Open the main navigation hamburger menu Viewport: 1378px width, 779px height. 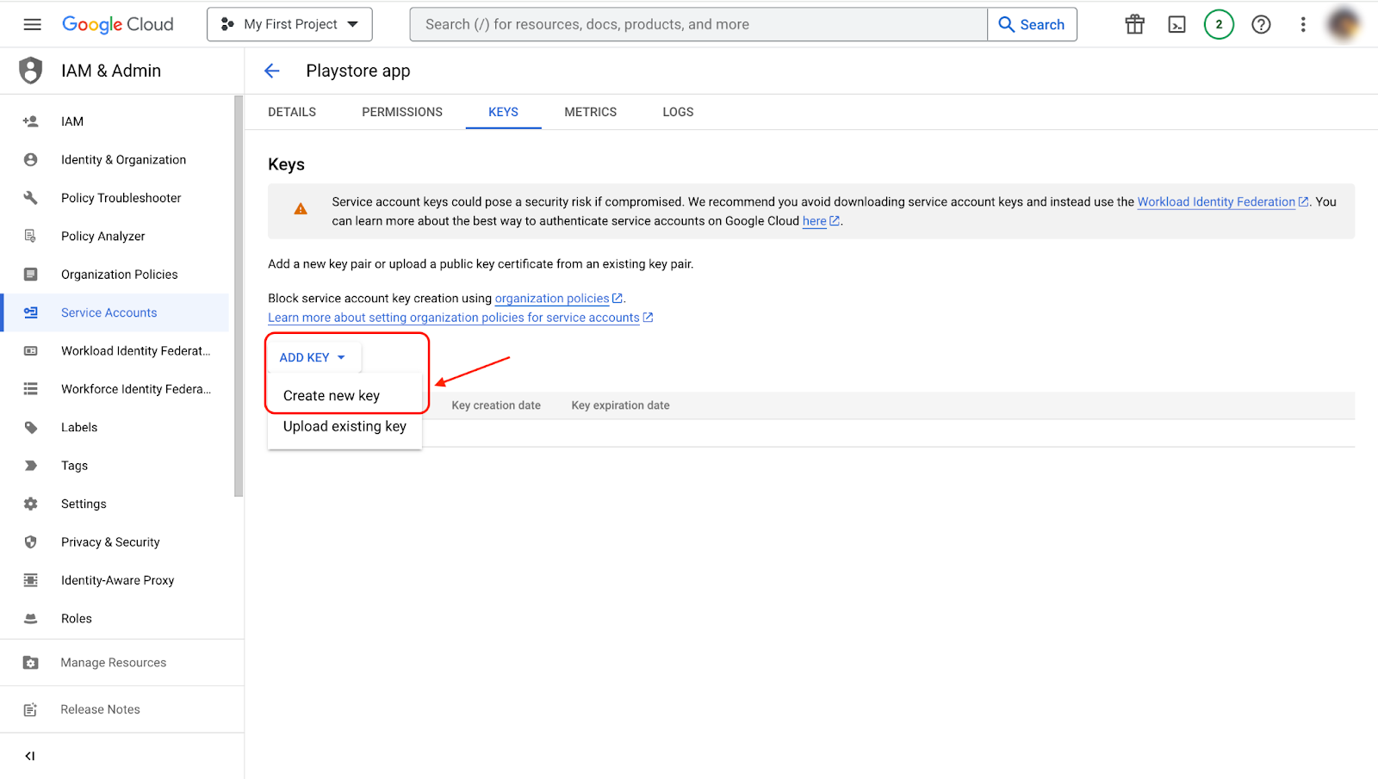(32, 24)
